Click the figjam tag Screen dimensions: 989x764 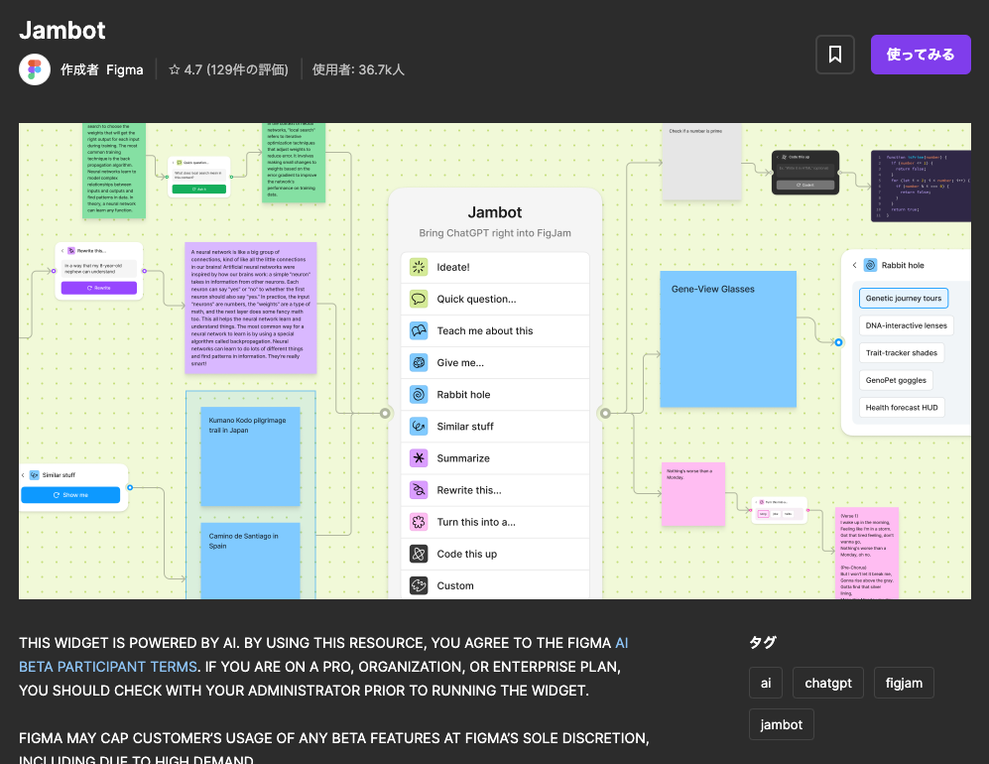[x=904, y=684]
